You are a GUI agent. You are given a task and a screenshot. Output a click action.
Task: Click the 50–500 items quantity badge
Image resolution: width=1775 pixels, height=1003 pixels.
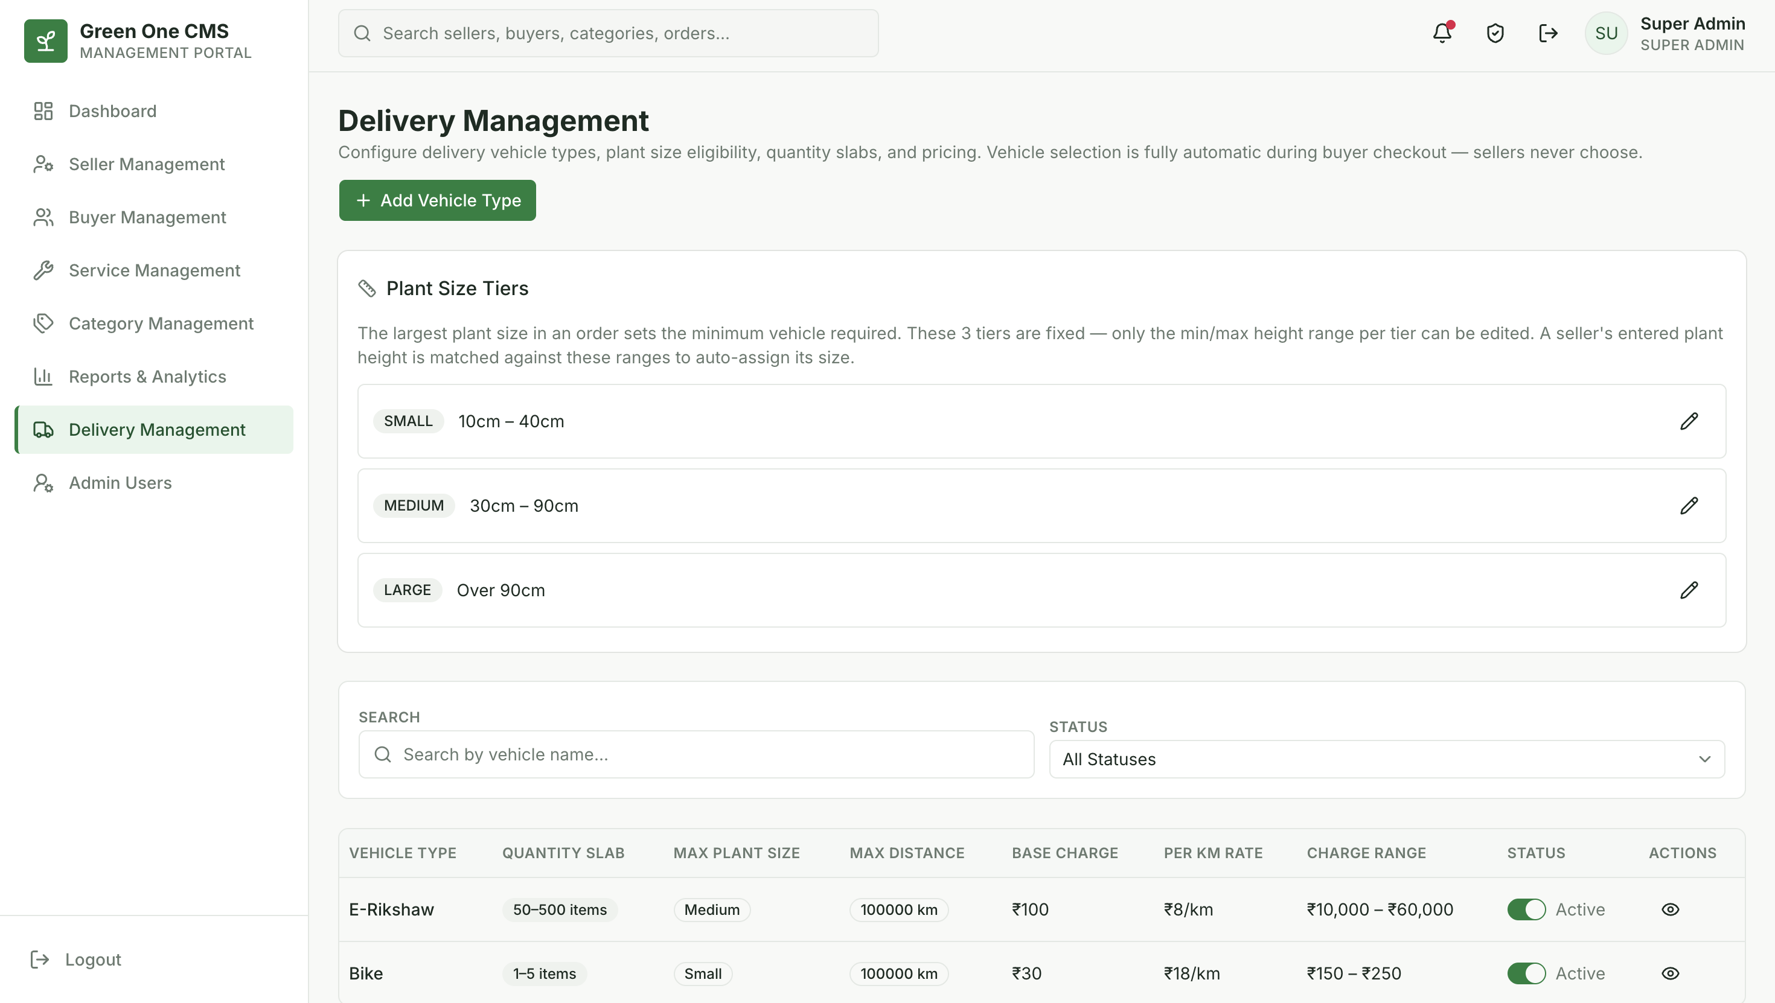pos(560,909)
